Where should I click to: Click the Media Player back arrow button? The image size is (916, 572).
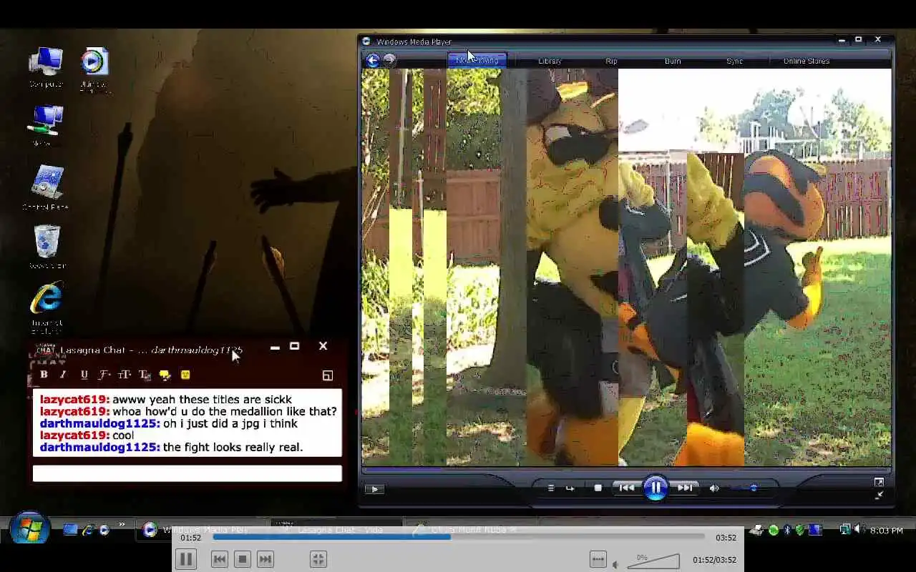[x=373, y=61]
